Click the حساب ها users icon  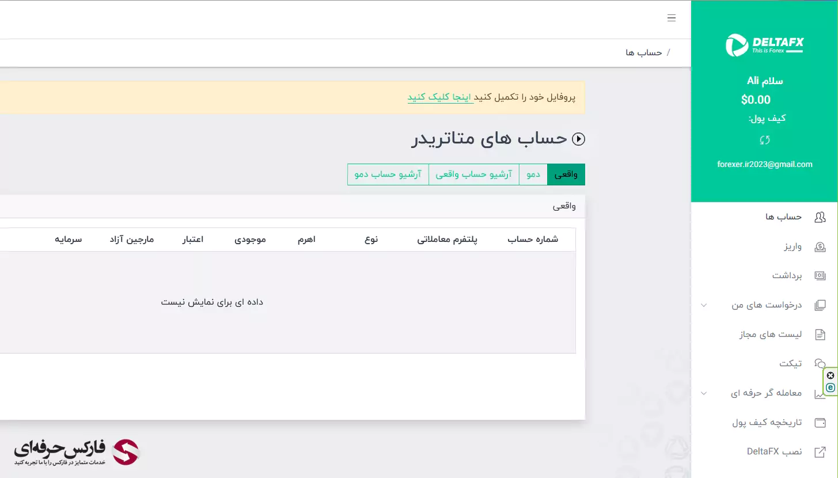coord(820,217)
